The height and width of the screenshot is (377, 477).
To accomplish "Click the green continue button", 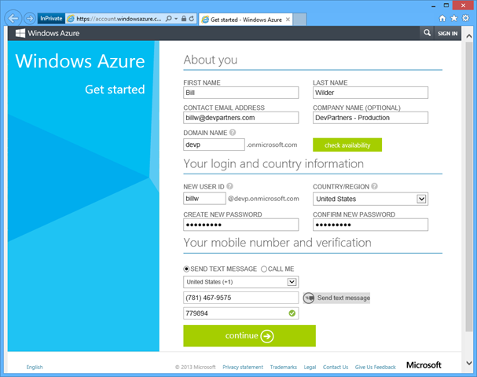I will tap(249, 335).
